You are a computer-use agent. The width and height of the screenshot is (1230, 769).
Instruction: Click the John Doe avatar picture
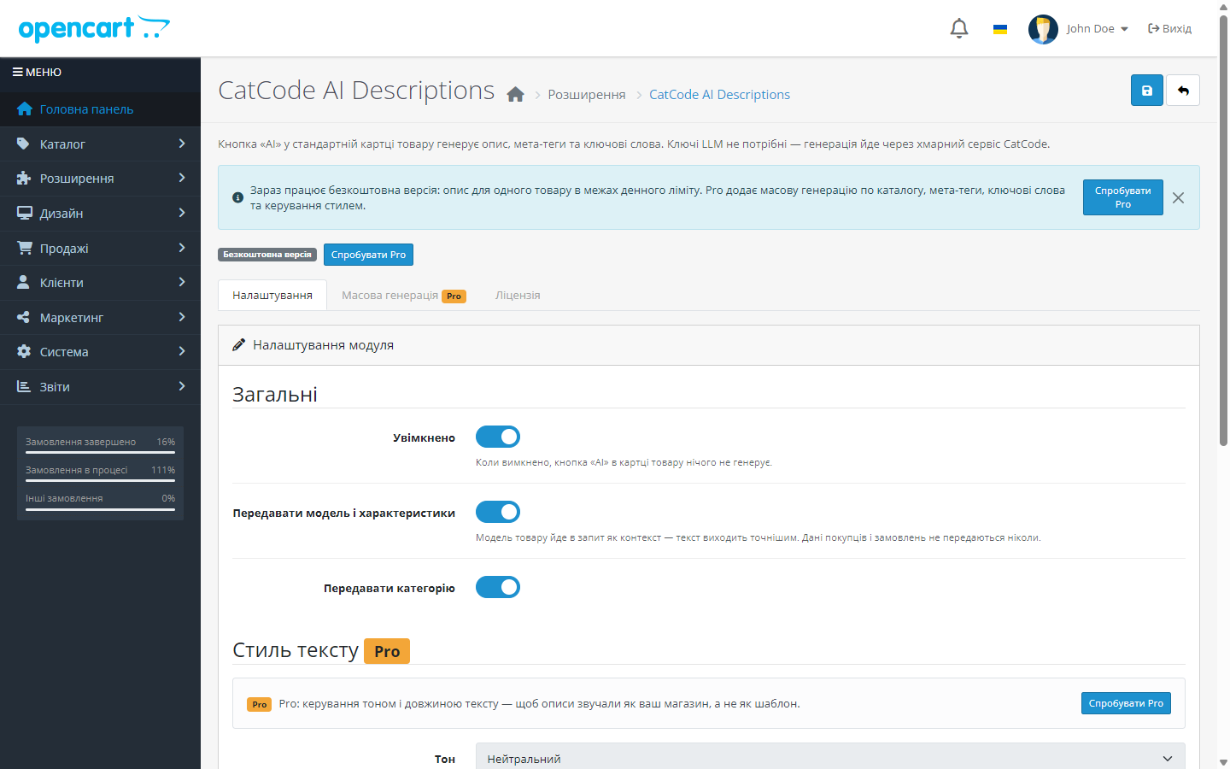click(1043, 29)
